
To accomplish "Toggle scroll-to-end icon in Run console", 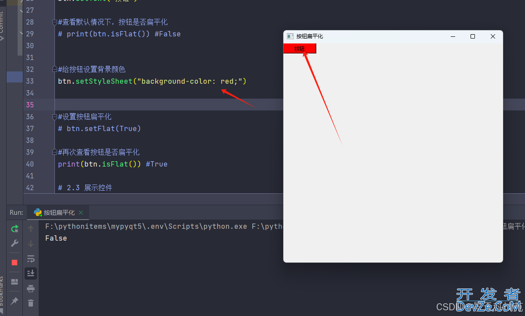I will point(31,273).
